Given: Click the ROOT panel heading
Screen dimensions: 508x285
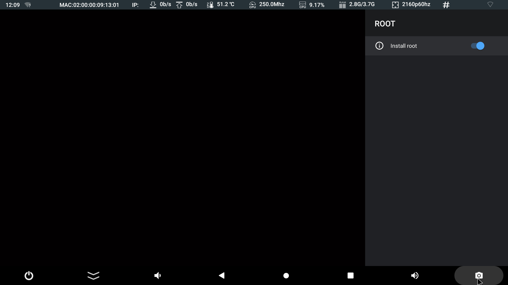Looking at the screenshot, I should tap(385, 24).
